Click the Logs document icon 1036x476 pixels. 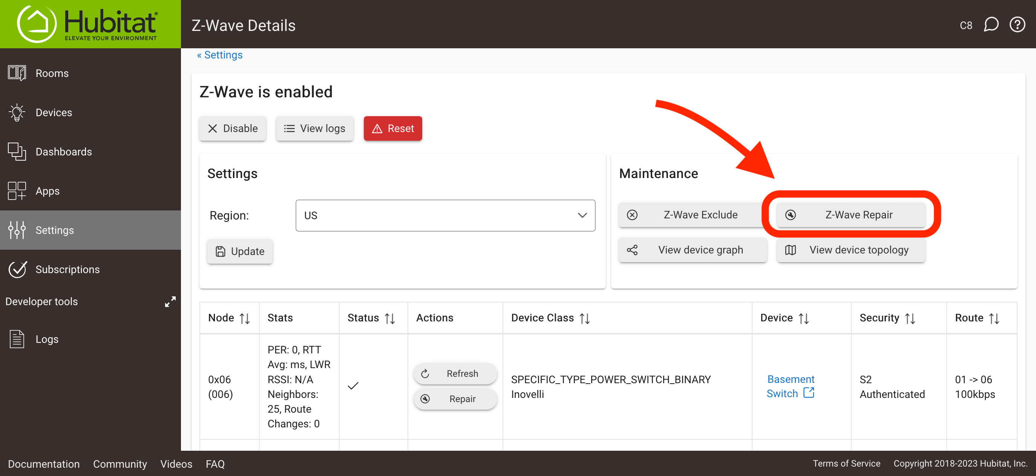(x=17, y=339)
